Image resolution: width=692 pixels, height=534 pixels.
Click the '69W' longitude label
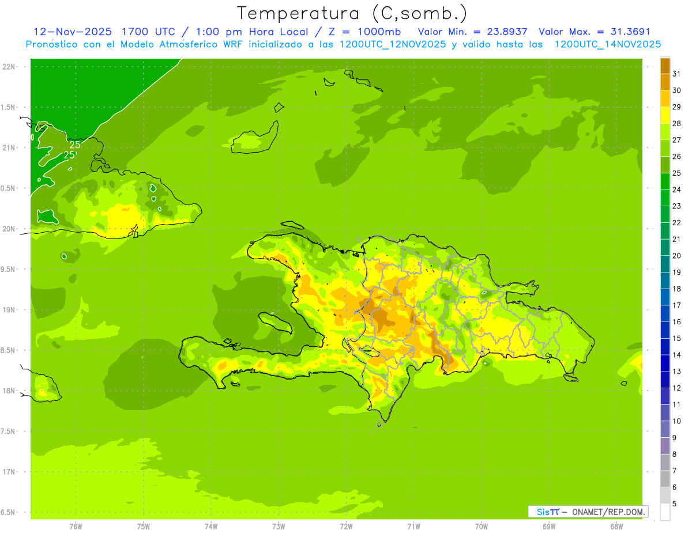click(549, 527)
